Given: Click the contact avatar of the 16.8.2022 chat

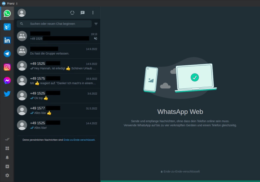Looking at the screenshot, I should coord(22,81).
